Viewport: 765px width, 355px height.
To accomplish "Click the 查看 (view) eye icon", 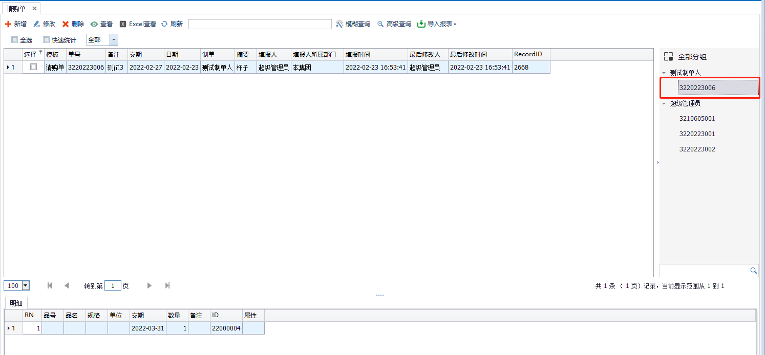I will (x=94, y=24).
